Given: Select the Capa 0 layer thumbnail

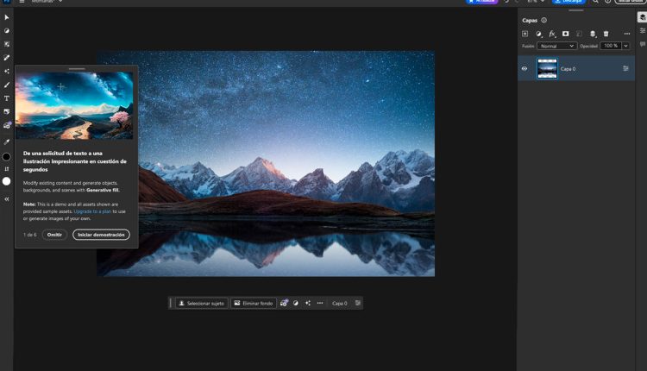Looking at the screenshot, I should click(x=547, y=69).
